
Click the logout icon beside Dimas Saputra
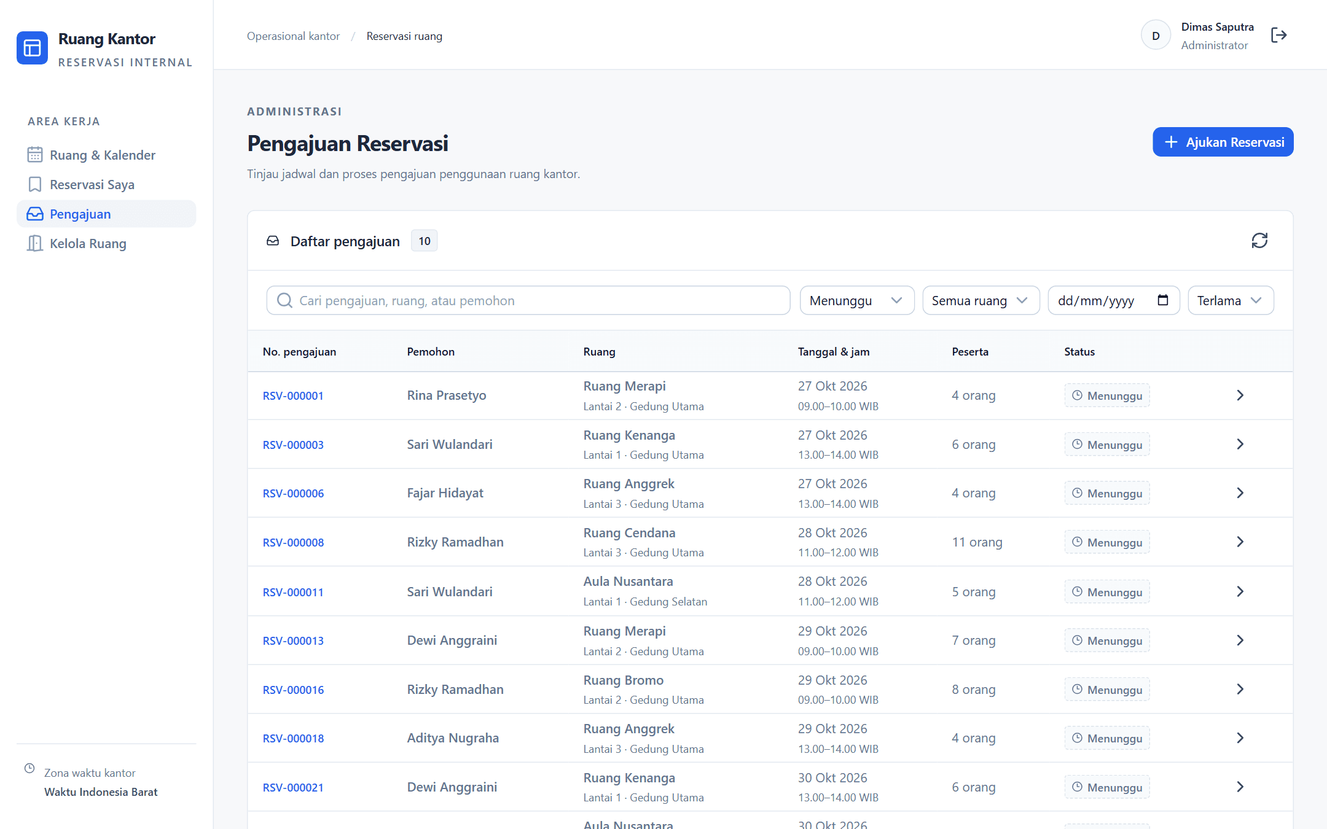(1278, 36)
